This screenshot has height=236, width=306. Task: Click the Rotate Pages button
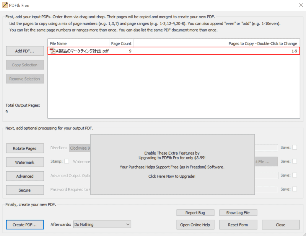(x=25, y=148)
